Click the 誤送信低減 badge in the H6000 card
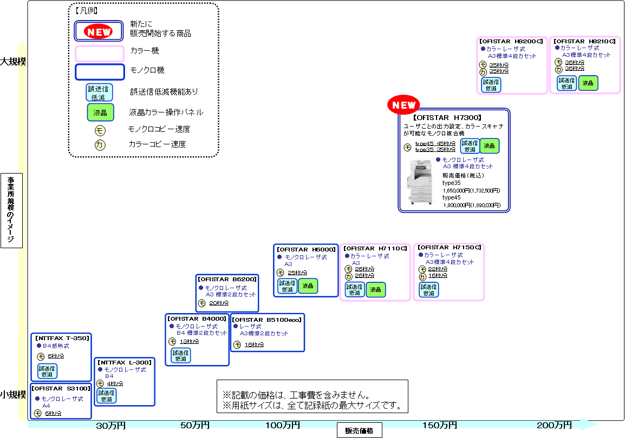625x438 pixels. click(288, 286)
